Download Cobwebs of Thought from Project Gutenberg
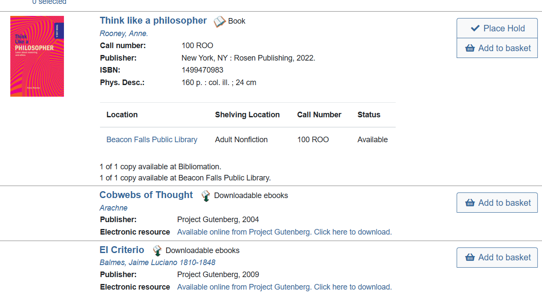 click(284, 232)
